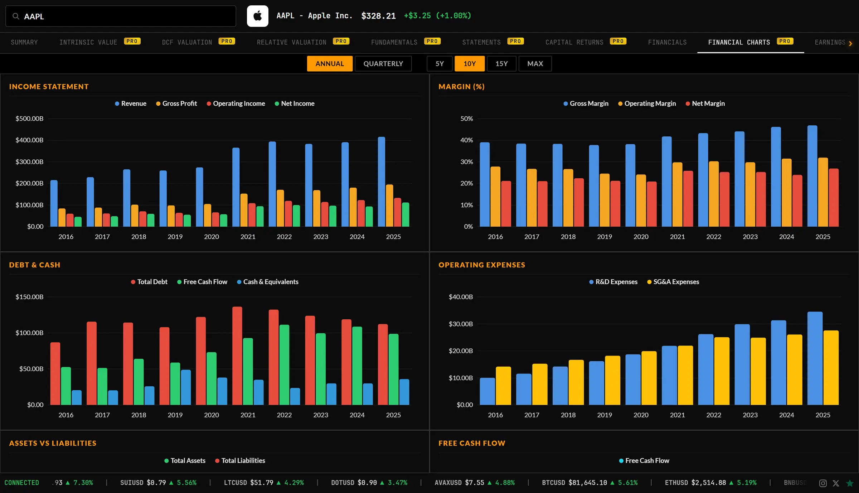
Task: Choose the MAX time range
Action: [535, 64]
